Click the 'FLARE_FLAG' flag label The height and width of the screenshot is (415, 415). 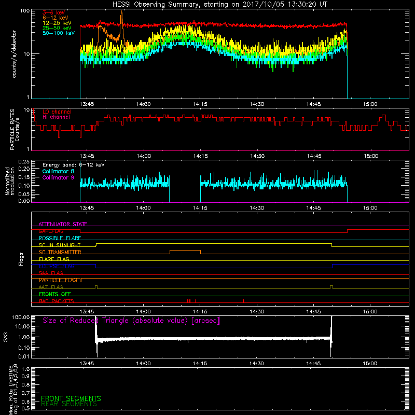point(54,259)
